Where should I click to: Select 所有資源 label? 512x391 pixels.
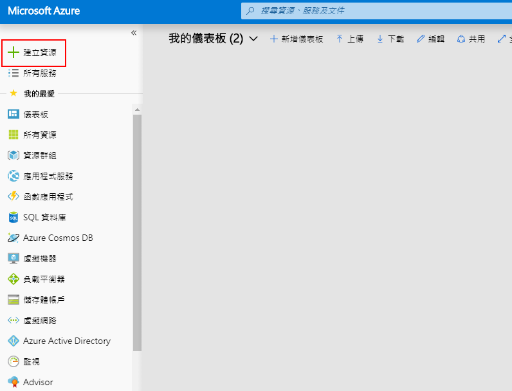[40, 135]
